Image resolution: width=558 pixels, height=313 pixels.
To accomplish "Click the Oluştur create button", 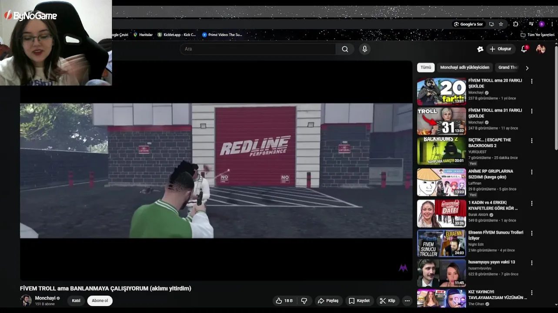I will tap(501, 49).
